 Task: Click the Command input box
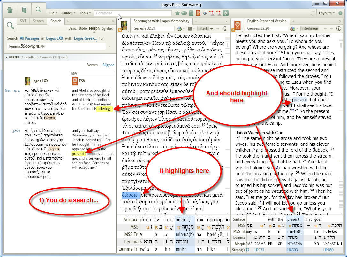pos(133,13)
